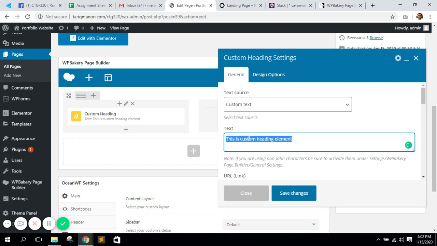
Task: Open Templates in WordPress sidebar
Action: 26,124
